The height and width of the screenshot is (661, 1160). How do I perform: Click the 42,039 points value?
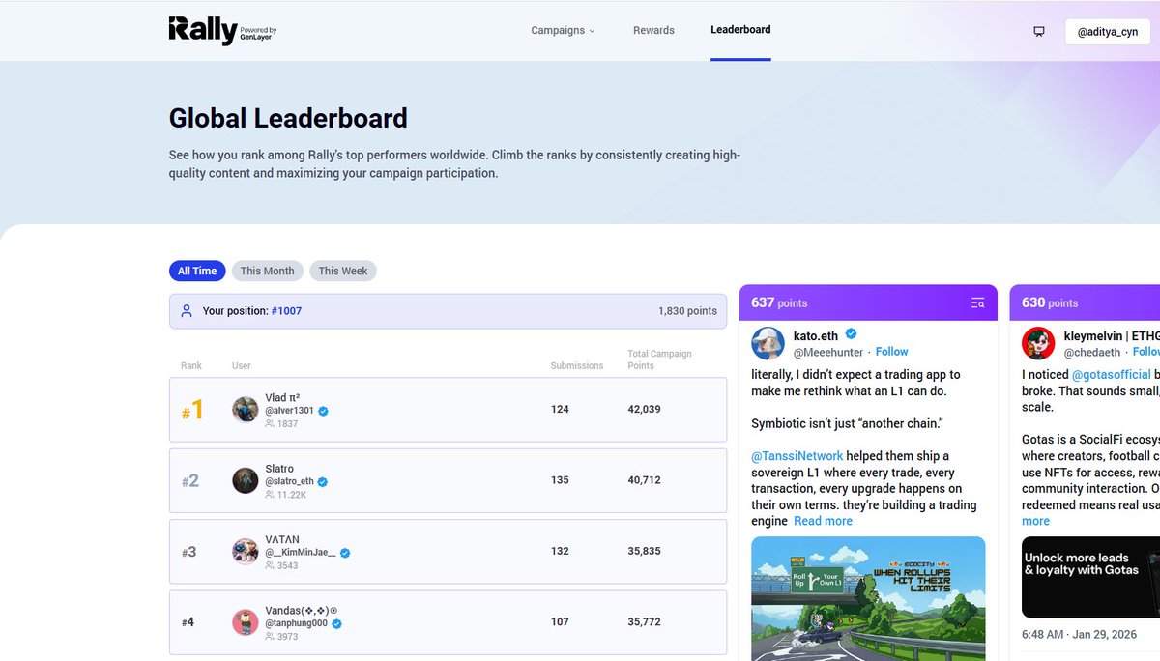pos(644,409)
